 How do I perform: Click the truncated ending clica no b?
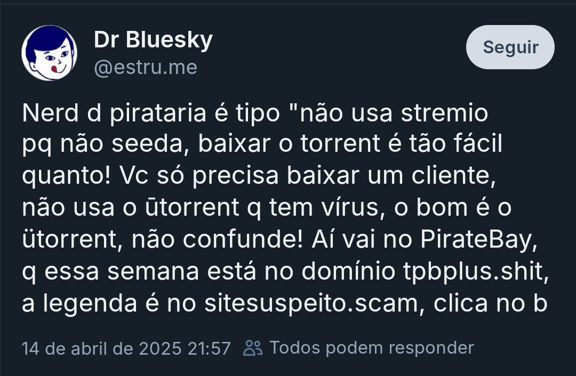(491, 304)
